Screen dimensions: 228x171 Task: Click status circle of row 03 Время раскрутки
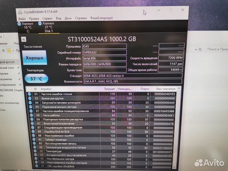tap(30, 98)
